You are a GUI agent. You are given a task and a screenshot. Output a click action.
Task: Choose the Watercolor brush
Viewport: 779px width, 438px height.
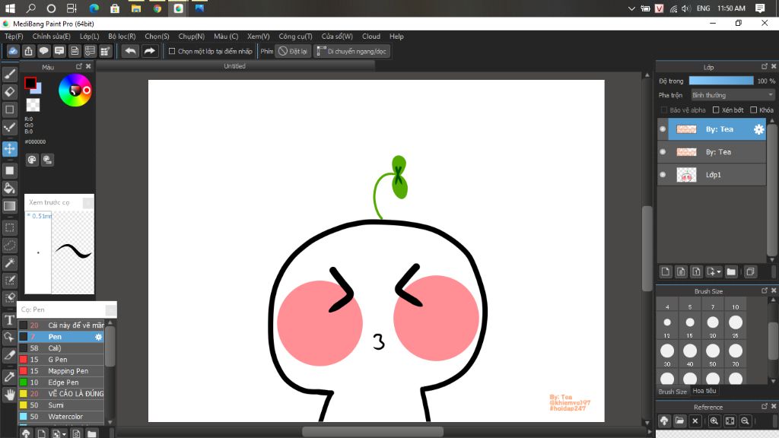coord(61,417)
